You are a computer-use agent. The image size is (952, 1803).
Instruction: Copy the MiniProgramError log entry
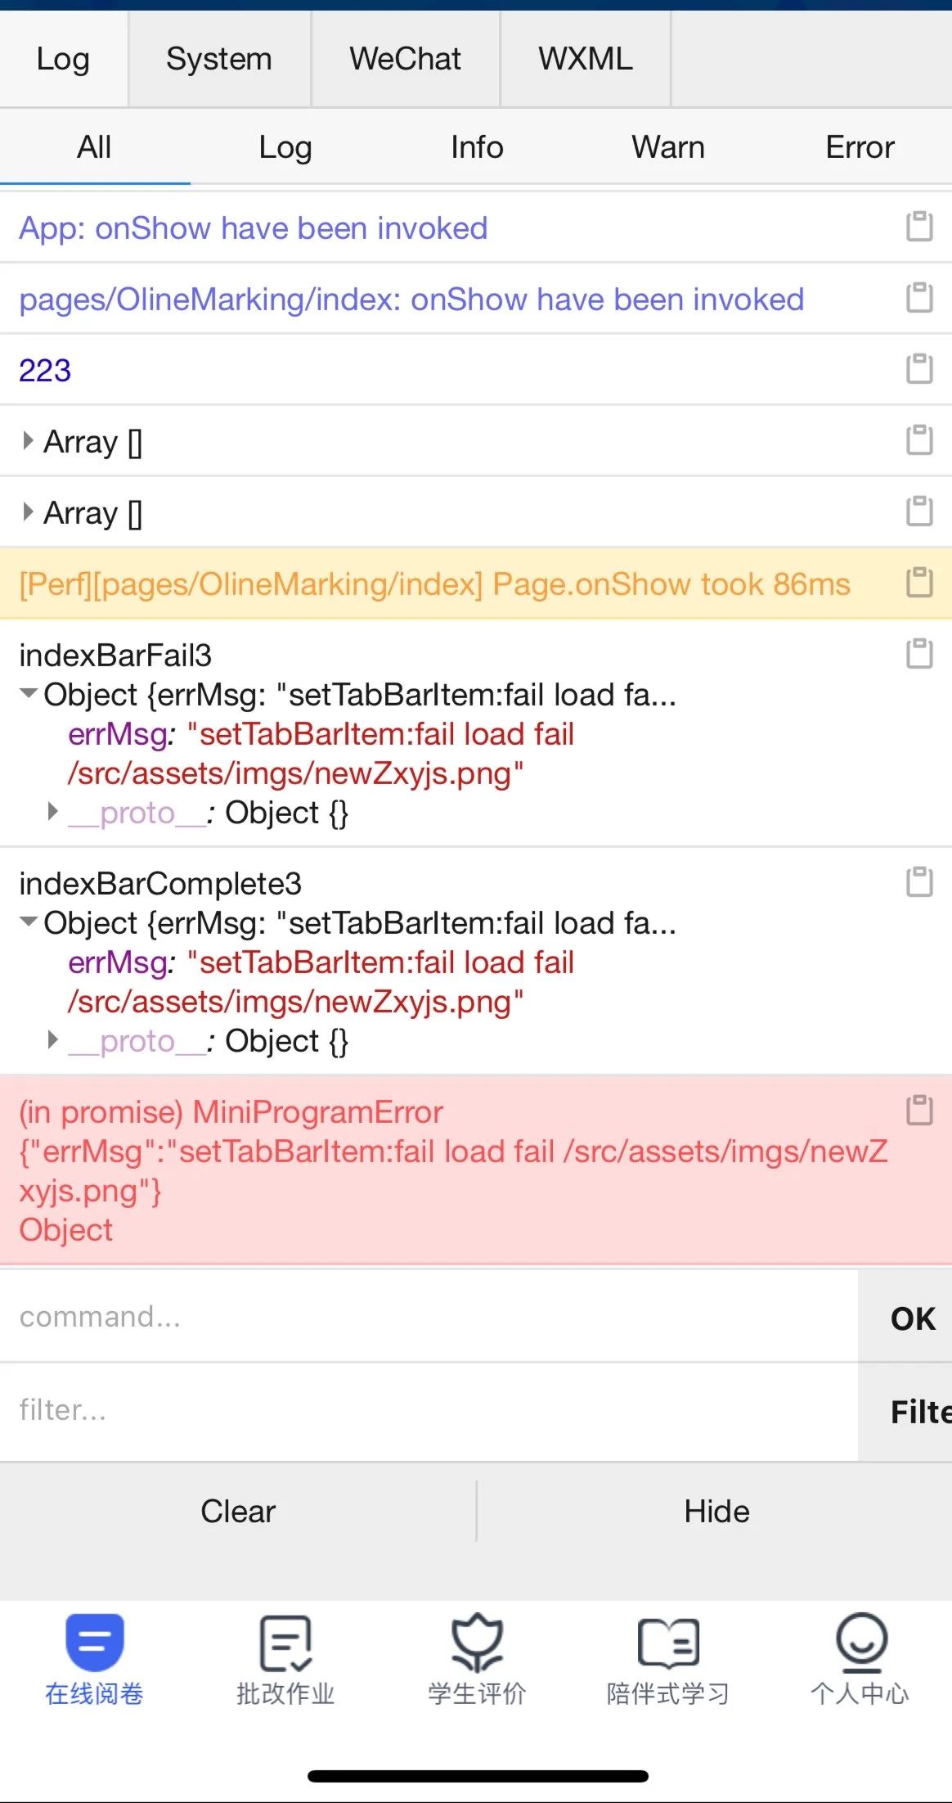[919, 1111]
